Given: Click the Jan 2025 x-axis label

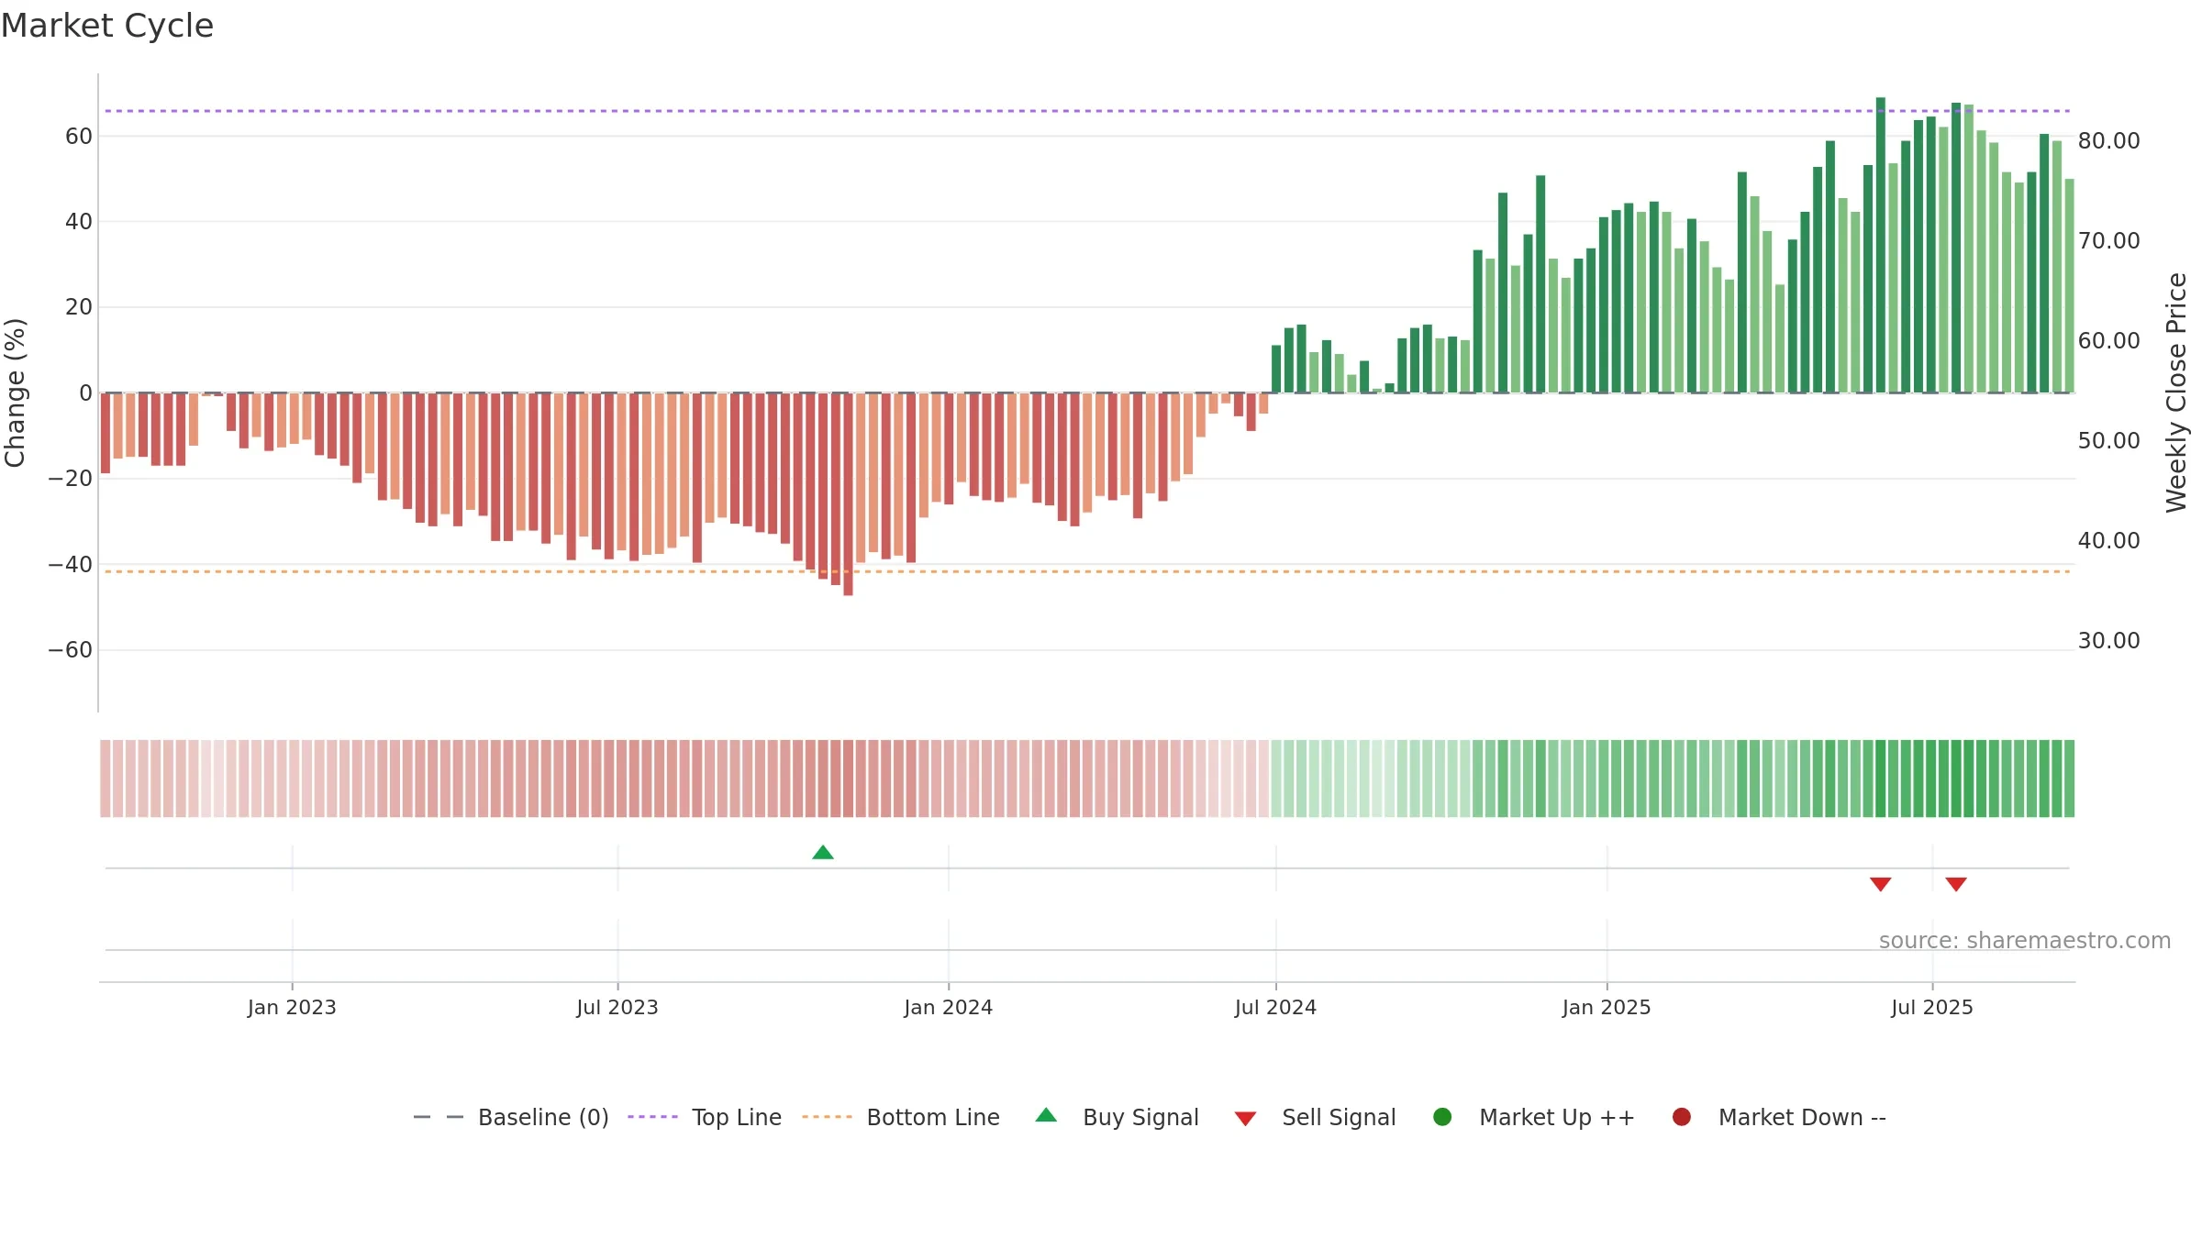Looking at the screenshot, I should click(x=1607, y=1008).
